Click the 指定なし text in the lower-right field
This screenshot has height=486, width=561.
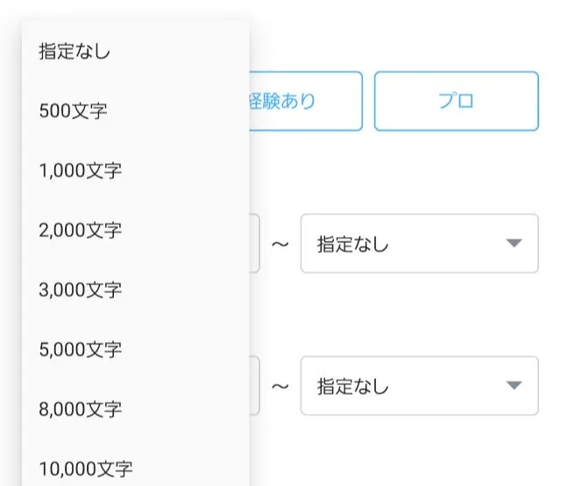352,385
